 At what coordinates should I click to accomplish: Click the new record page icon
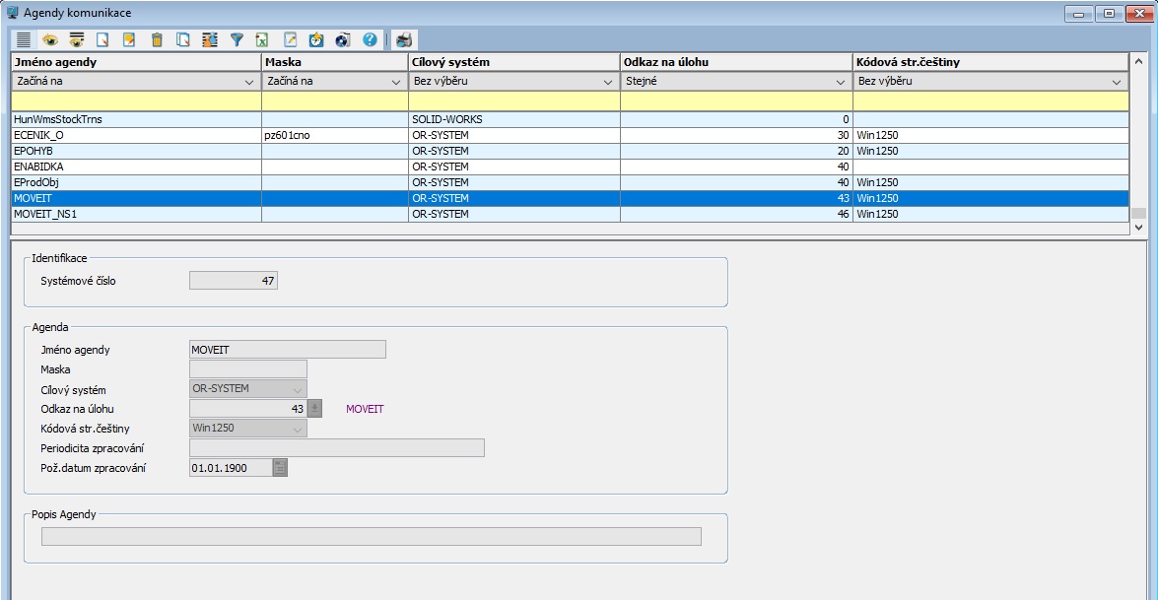pyautogui.click(x=102, y=40)
